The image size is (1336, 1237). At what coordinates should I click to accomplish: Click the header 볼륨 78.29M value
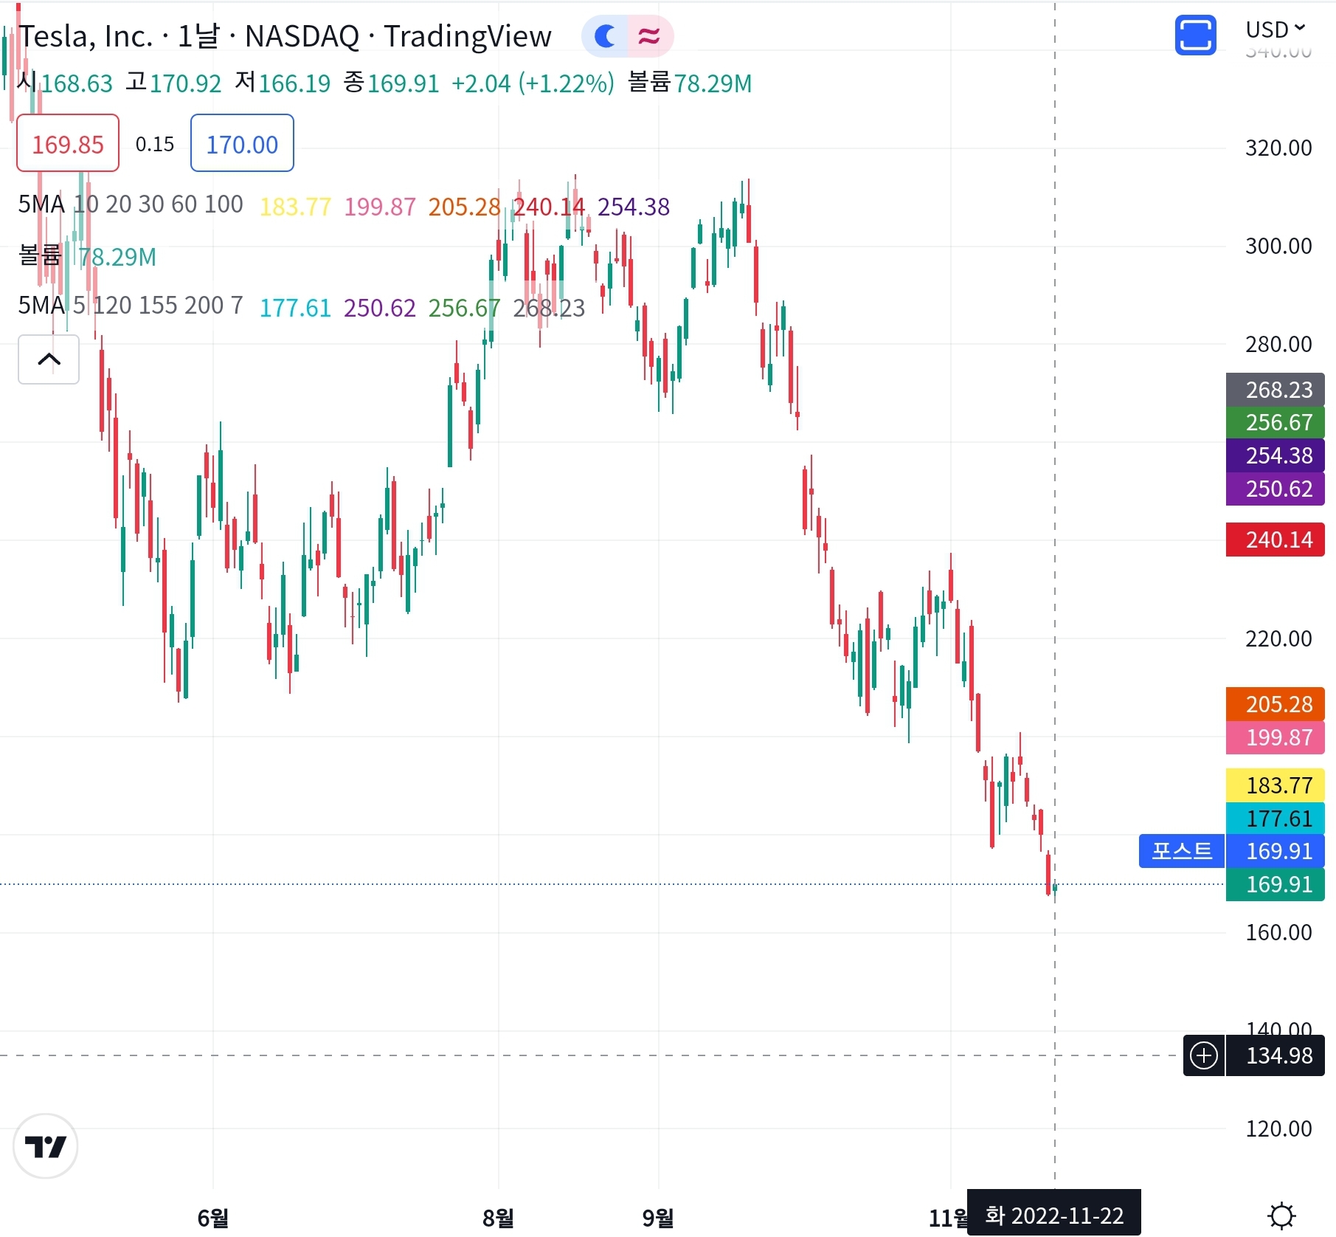tap(690, 83)
